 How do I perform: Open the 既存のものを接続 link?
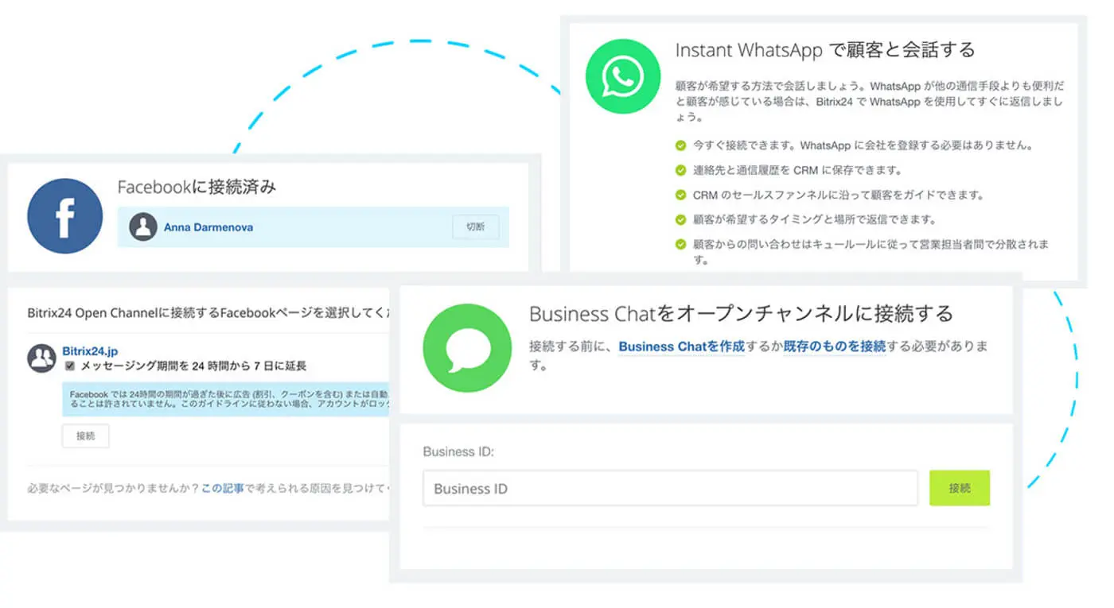click(835, 347)
